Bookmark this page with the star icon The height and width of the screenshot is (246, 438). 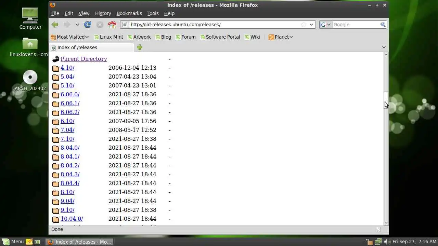coord(303,25)
